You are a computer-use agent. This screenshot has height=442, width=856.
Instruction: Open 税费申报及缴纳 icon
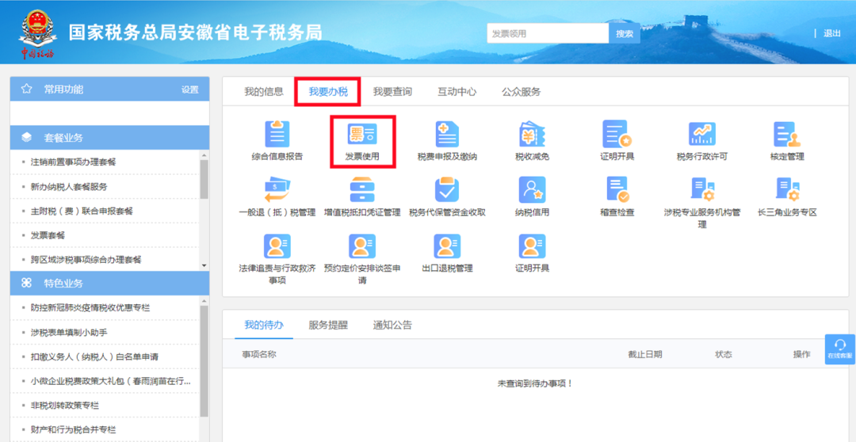click(x=447, y=134)
